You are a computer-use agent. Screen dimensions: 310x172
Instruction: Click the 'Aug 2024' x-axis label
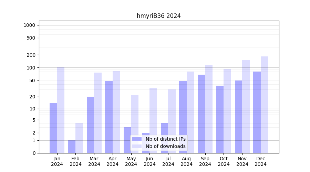[187, 161]
